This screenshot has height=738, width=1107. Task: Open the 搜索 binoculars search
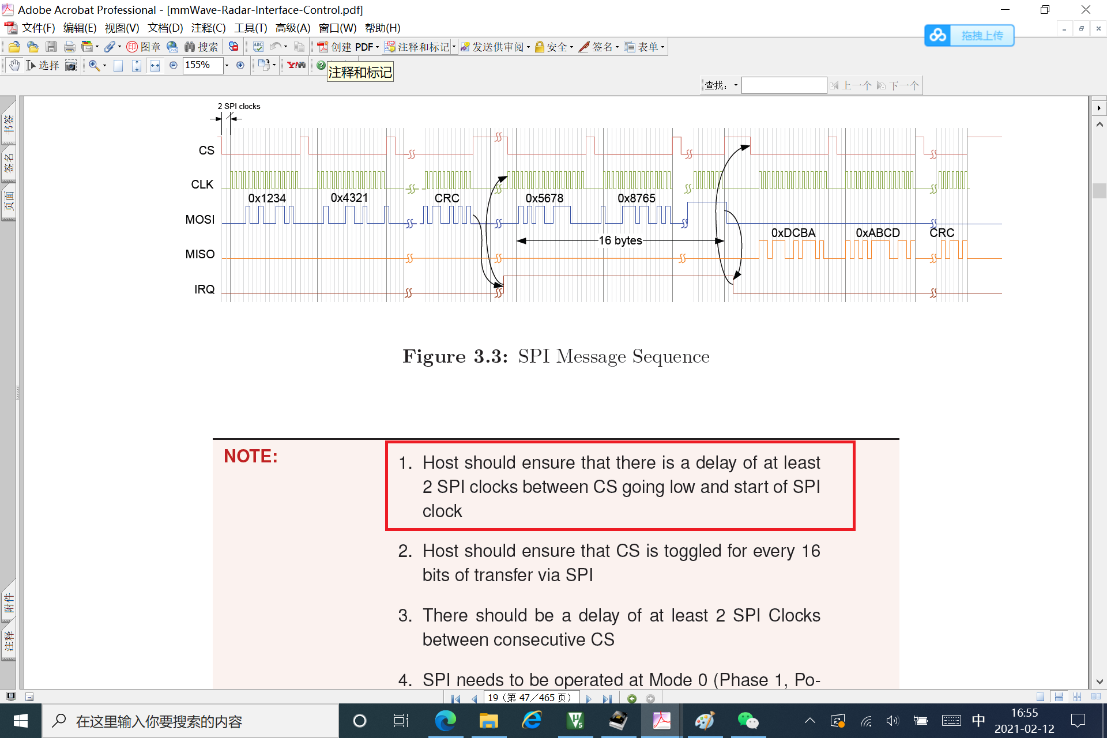click(201, 47)
